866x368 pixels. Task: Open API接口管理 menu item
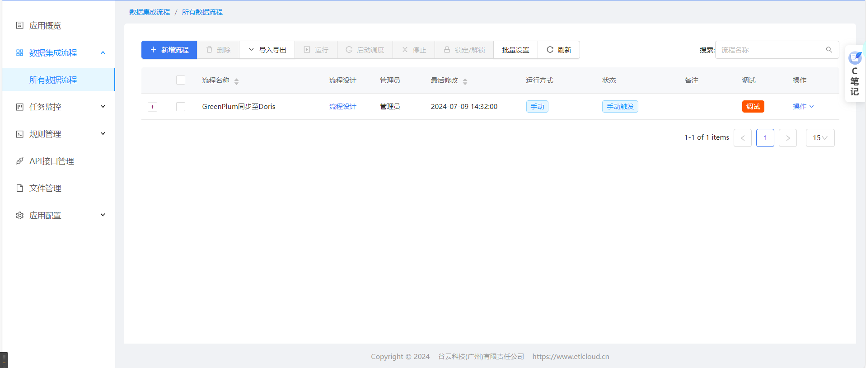[59, 161]
